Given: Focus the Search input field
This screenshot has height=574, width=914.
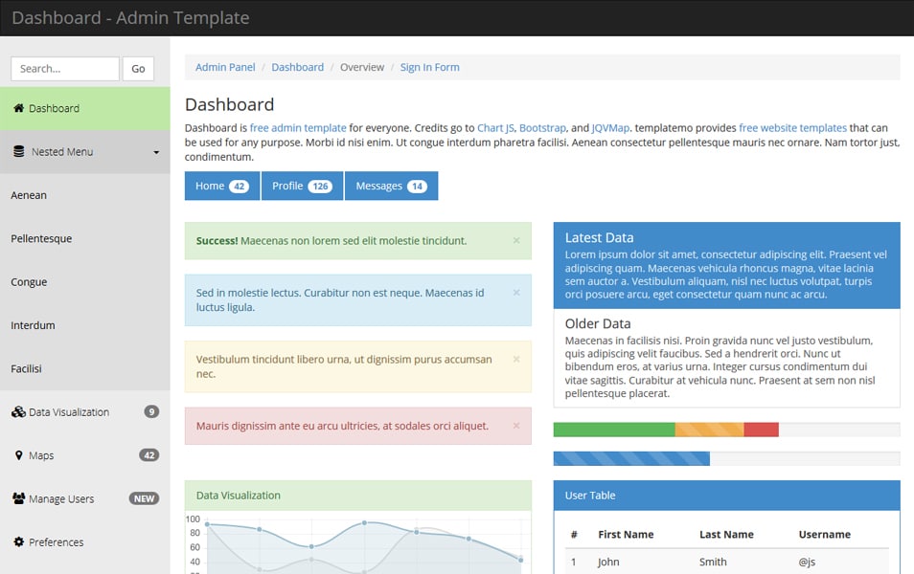Looking at the screenshot, I should click(x=65, y=69).
